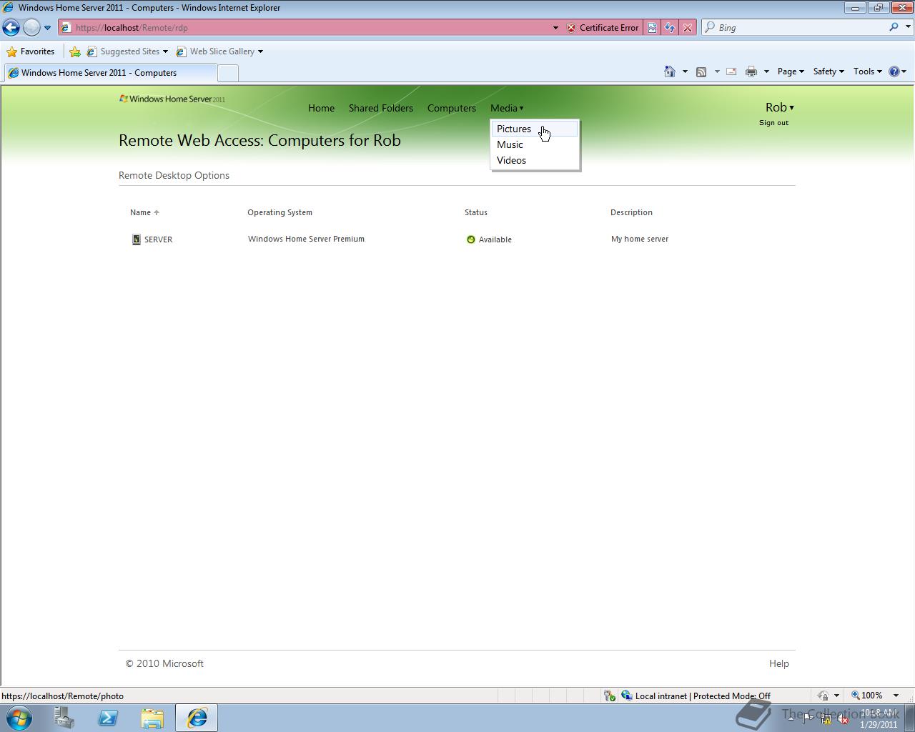915x732 pixels.
Task: Click the My home server description
Action: 640,239
